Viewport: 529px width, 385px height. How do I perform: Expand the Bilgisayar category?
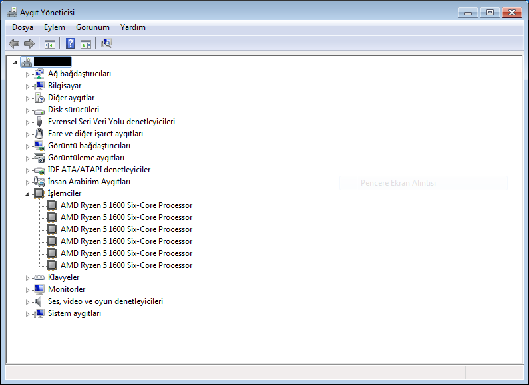coord(27,86)
